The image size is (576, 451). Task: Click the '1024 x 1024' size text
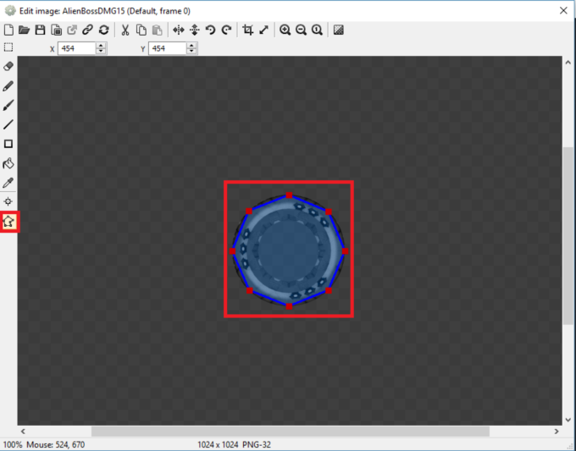(218, 445)
